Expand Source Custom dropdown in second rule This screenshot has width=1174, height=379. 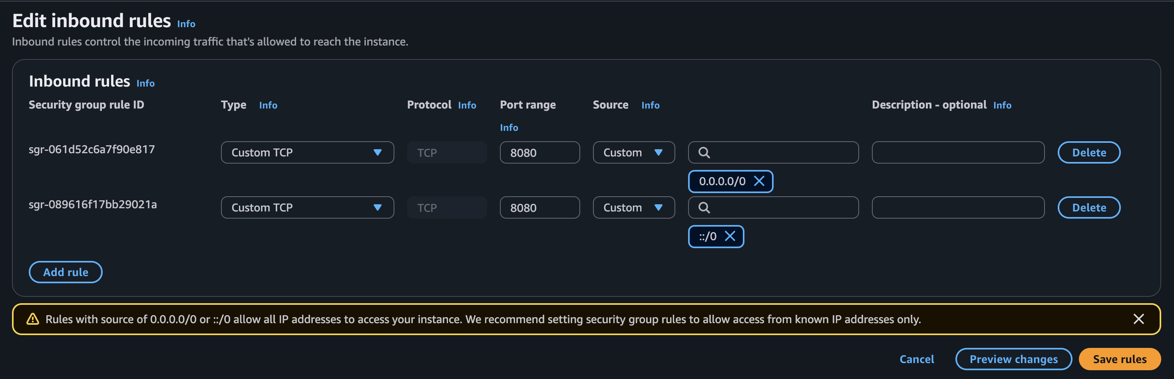(x=633, y=207)
